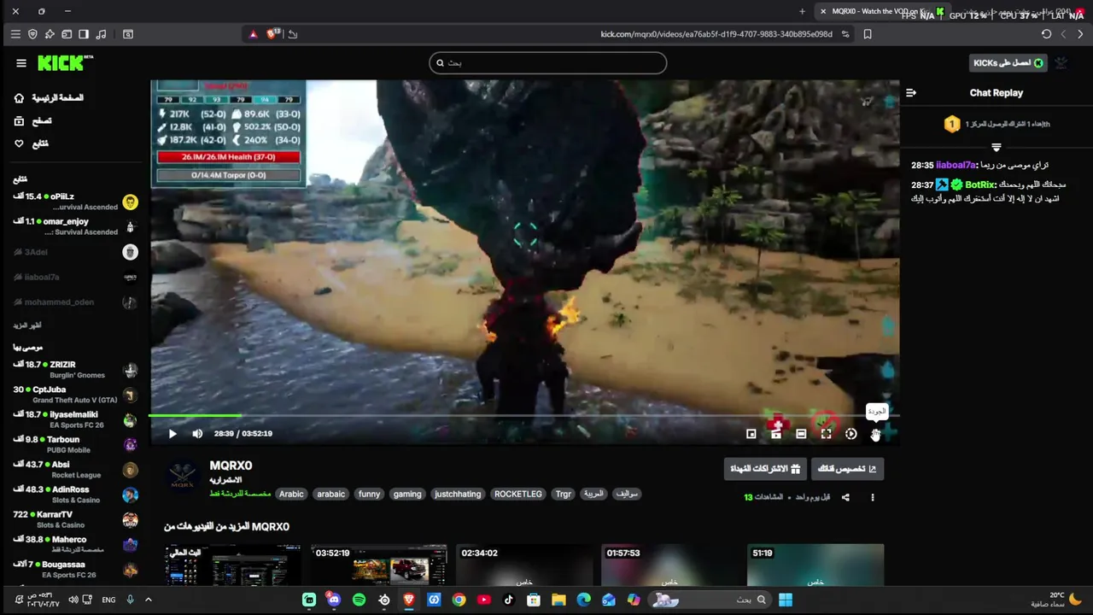Open the 51:19 video thumbnail
The image size is (1093, 615).
815,565
